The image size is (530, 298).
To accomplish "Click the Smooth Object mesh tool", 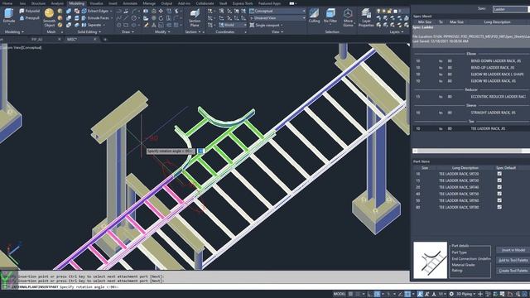I will click(x=50, y=18).
